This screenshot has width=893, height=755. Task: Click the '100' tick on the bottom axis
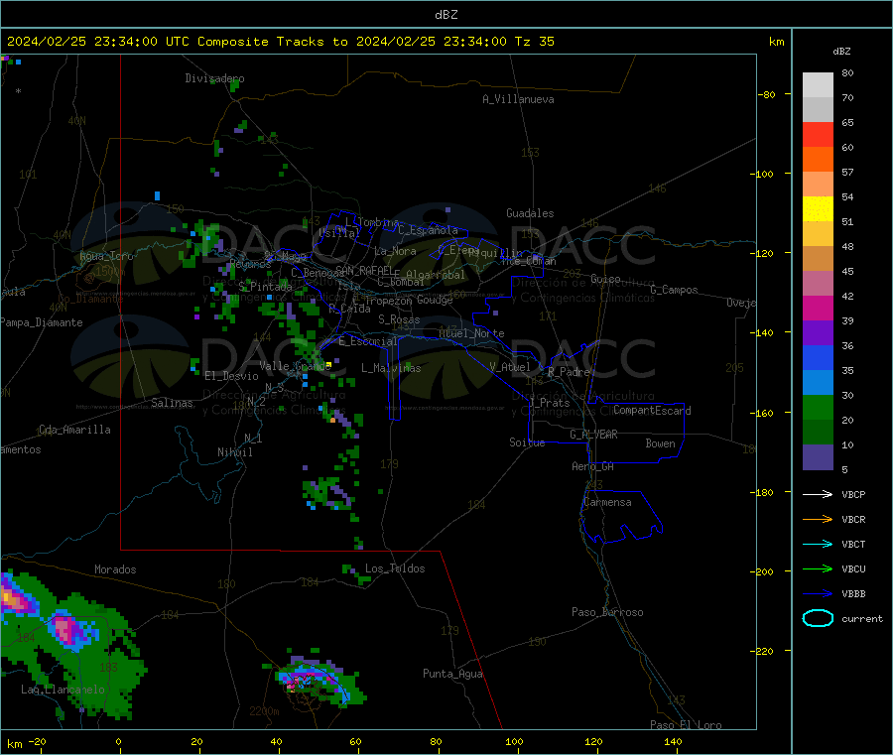point(514,741)
